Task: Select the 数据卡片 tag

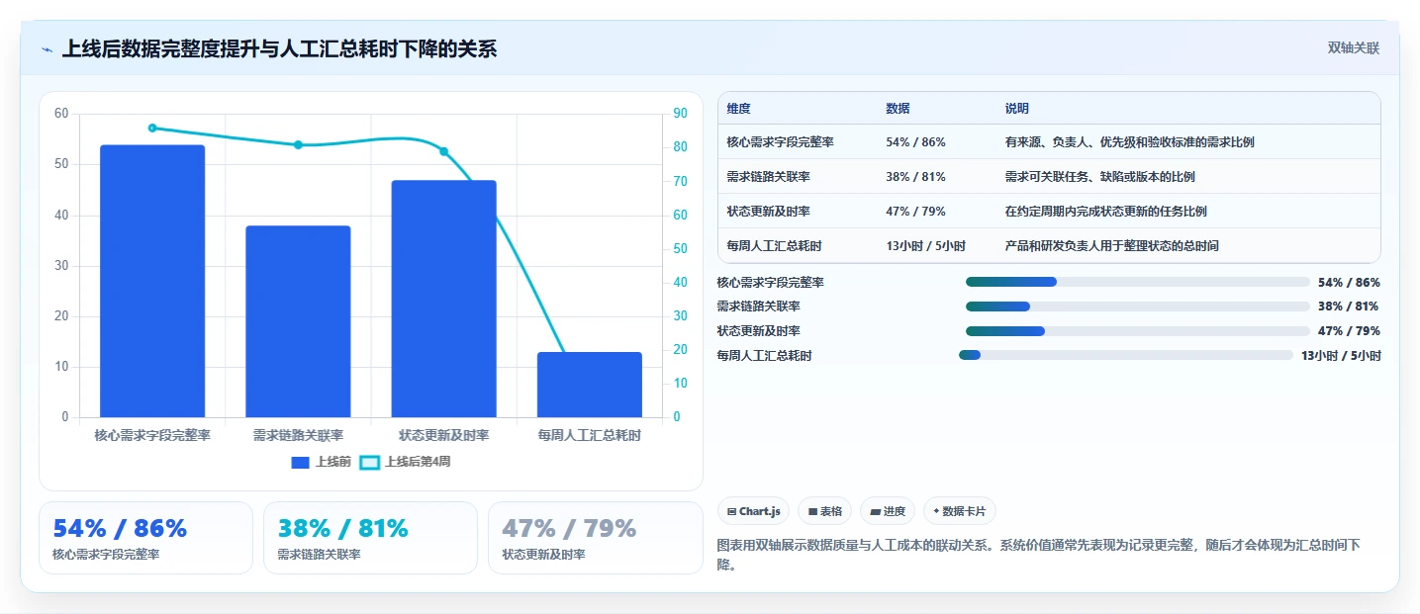Action: click(959, 511)
